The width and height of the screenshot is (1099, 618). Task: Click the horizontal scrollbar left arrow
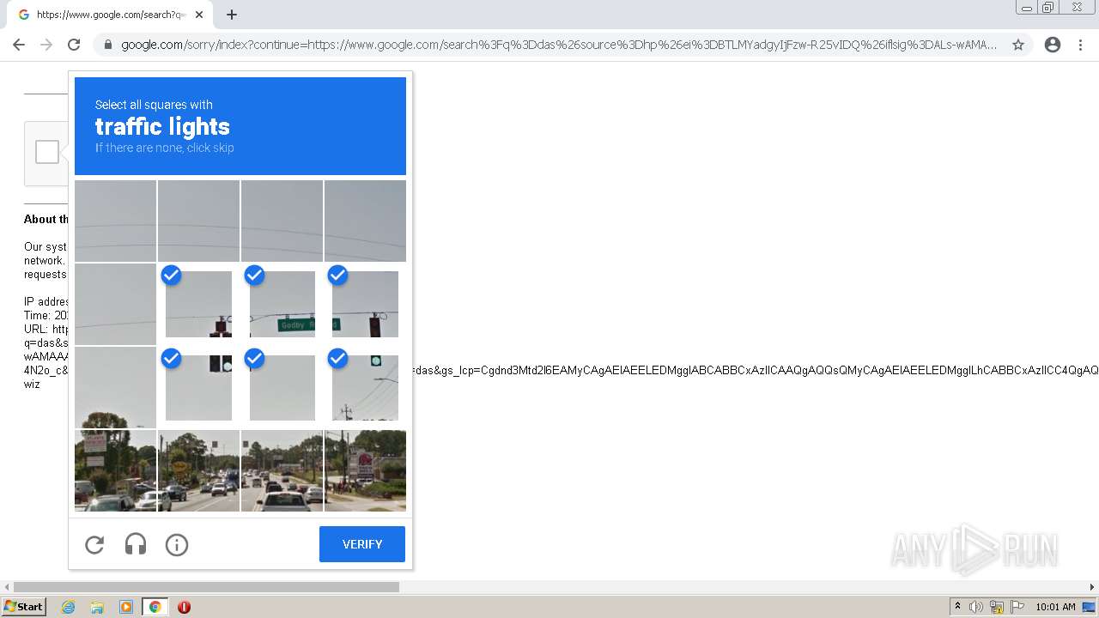7,587
